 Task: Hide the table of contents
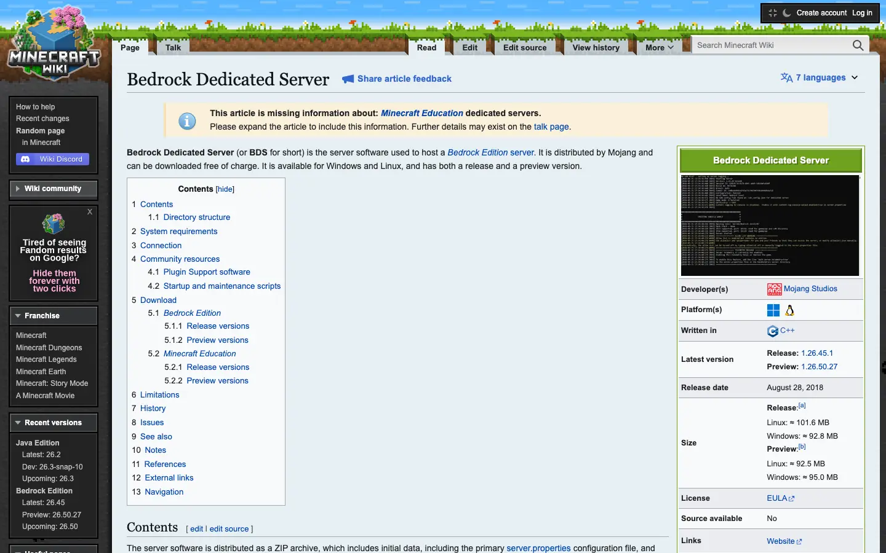point(225,189)
